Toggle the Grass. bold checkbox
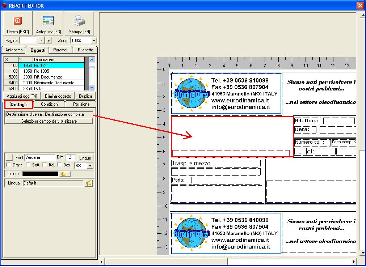The width and height of the screenshot is (366, 267). (9, 165)
